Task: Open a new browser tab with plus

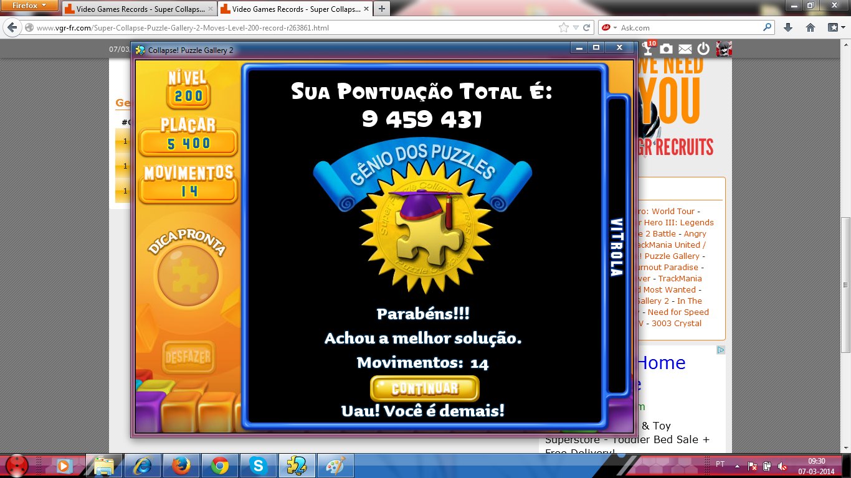Action: [381, 9]
